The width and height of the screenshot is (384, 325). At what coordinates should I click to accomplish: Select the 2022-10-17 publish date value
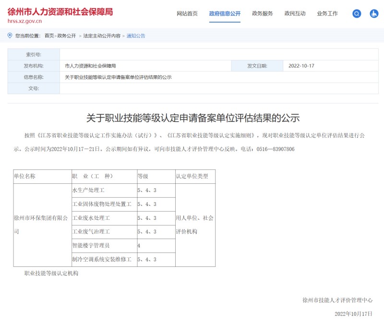[x=301, y=66]
